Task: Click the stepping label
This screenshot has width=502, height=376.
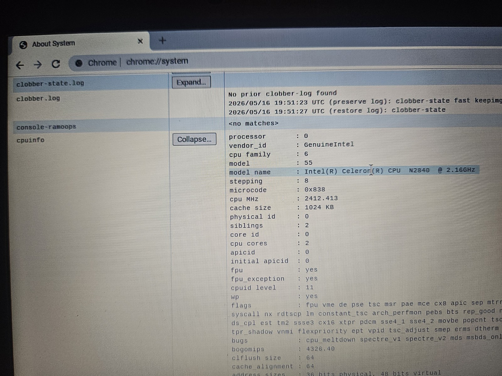Action: [x=246, y=181]
